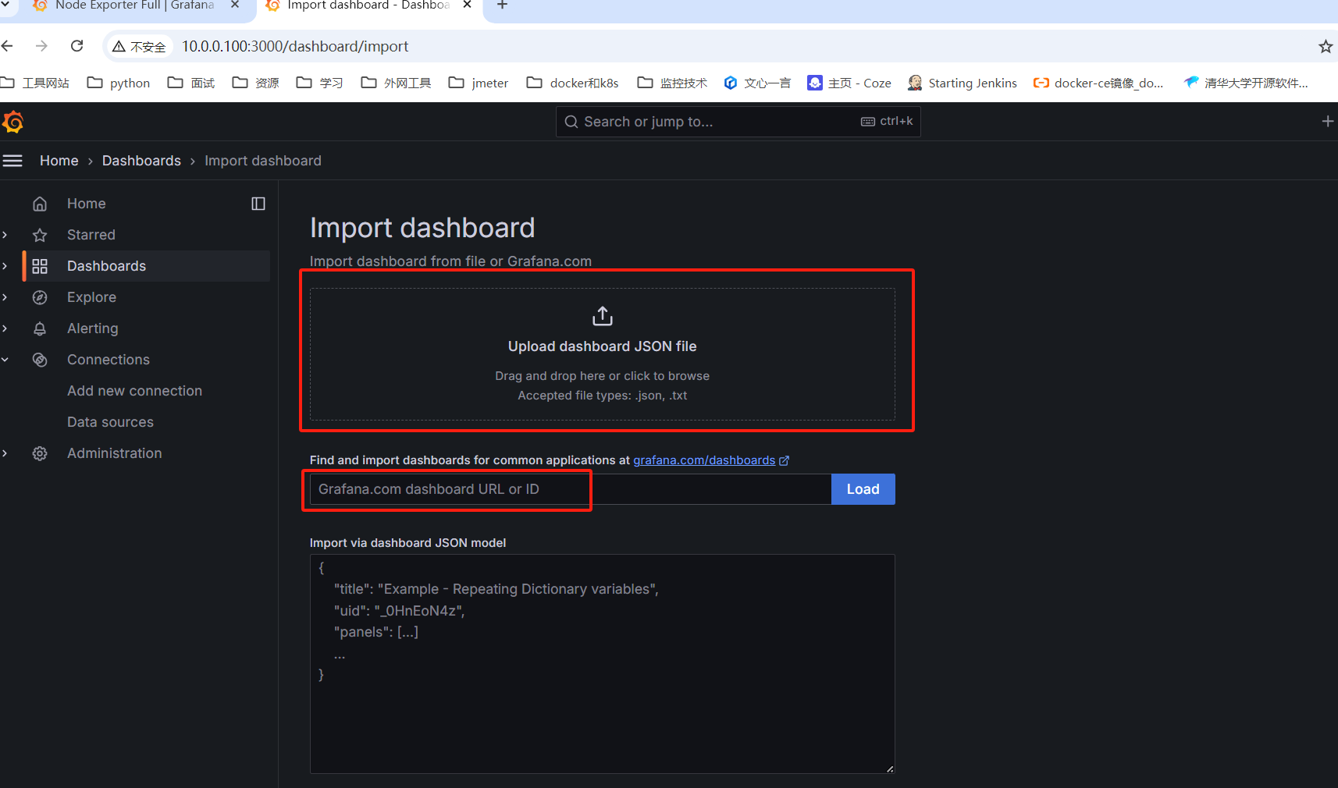Open the docker和k8s bookmarks folder
Viewport: 1338px width, 788px height.
[573, 83]
